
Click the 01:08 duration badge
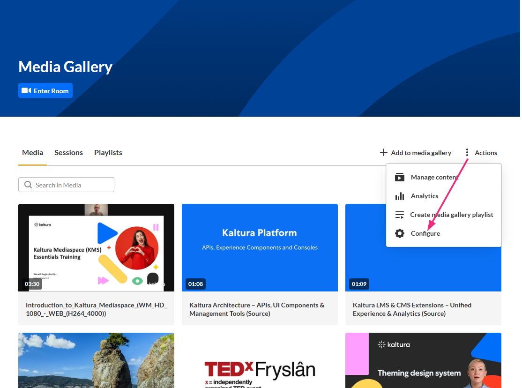point(195,284)
